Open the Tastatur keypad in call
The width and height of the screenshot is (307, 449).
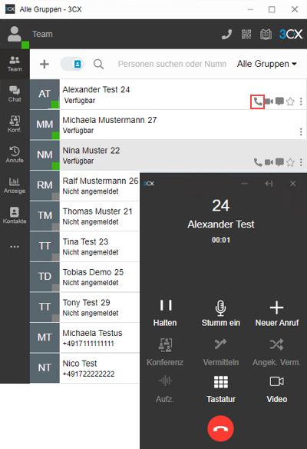[221, 389]
